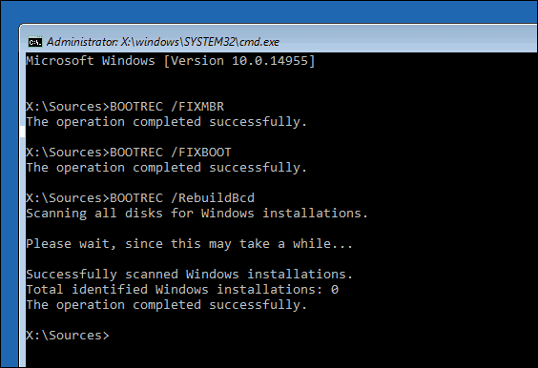Click 'Please wait, since this may take' line
Screen dimensions: 538x368
190,244
